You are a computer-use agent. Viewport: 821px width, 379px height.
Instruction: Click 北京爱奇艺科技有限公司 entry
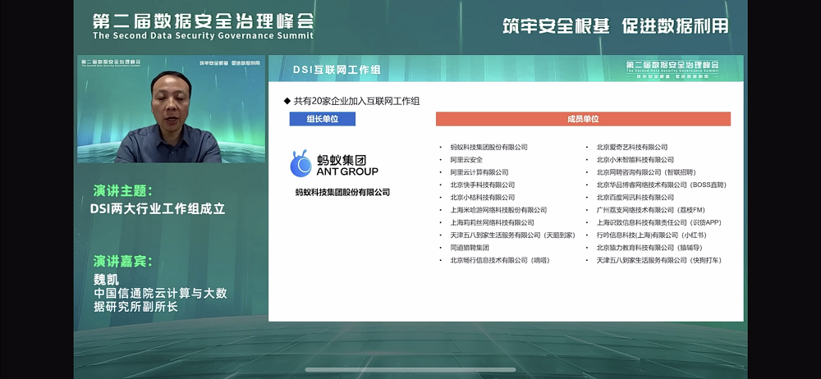632,147
